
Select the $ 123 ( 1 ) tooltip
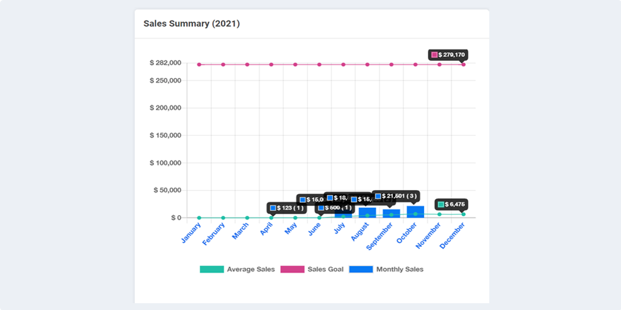tap(287, 208)
